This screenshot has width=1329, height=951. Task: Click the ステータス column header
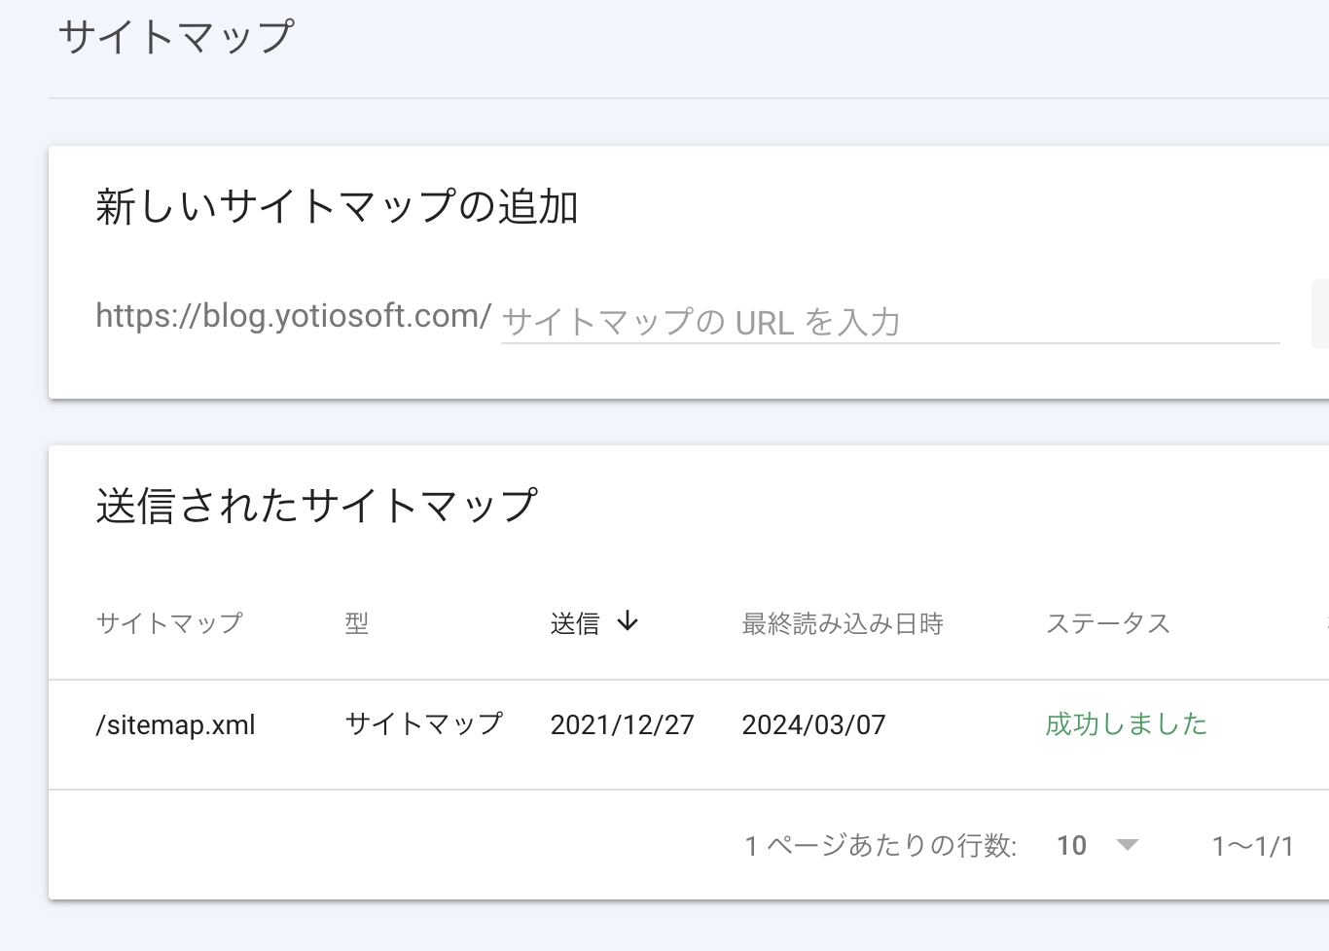click(x=1108, y=623)
